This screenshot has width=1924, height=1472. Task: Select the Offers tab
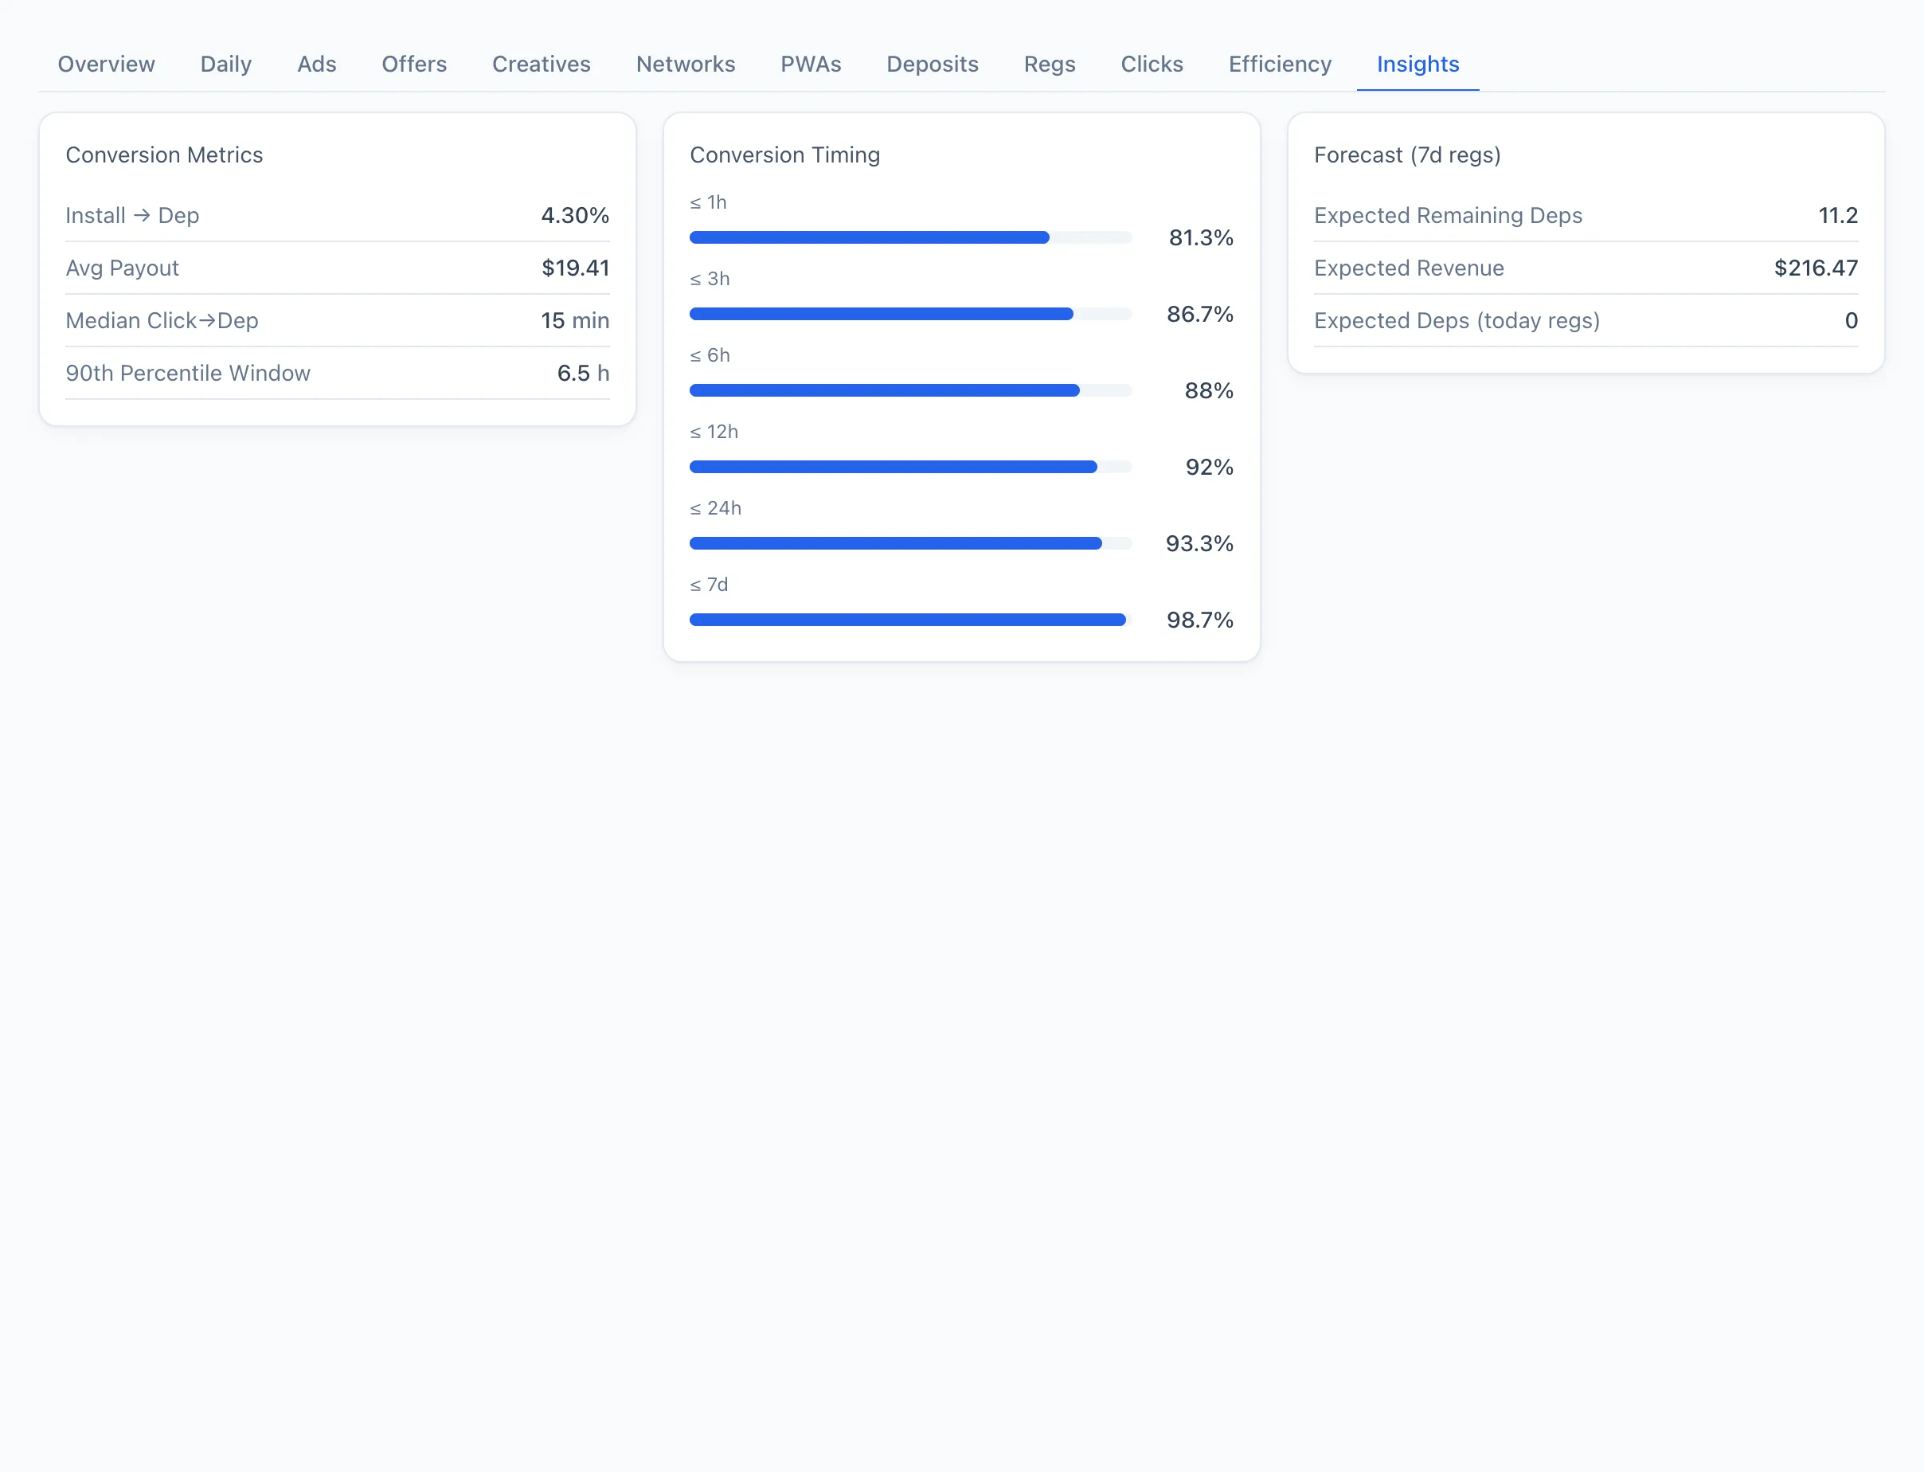(414, 64)
